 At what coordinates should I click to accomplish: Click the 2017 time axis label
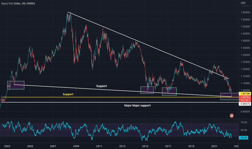click(168, 146)
